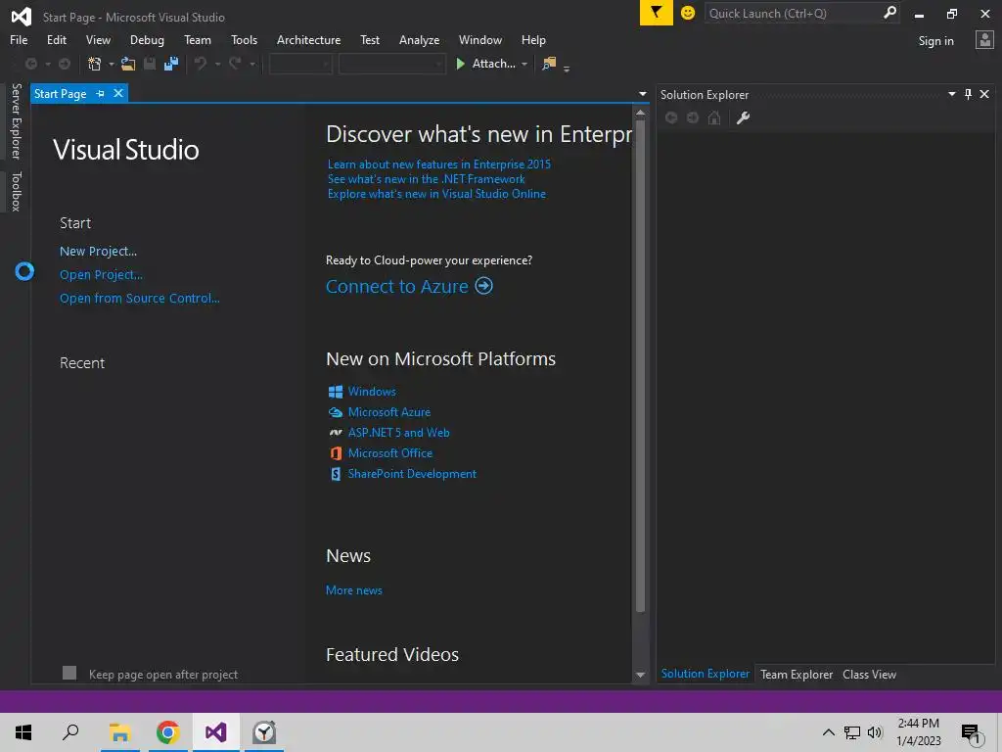Open the active documents list dropdown
Viewport: 1002px width, 752px height.
[642, 94]
